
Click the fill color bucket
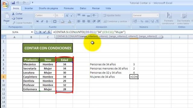[63, 21]
